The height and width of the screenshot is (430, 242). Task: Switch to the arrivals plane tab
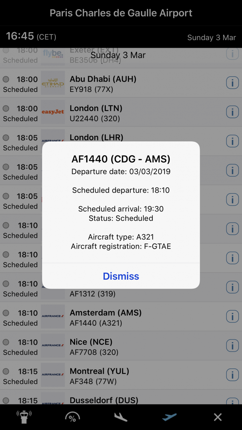click(121, 417)
